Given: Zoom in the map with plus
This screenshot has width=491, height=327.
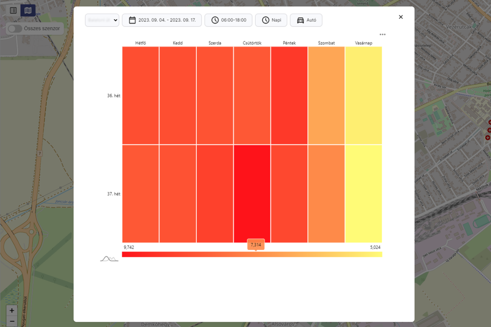Looking at the screenshot, I should (12, 310).
